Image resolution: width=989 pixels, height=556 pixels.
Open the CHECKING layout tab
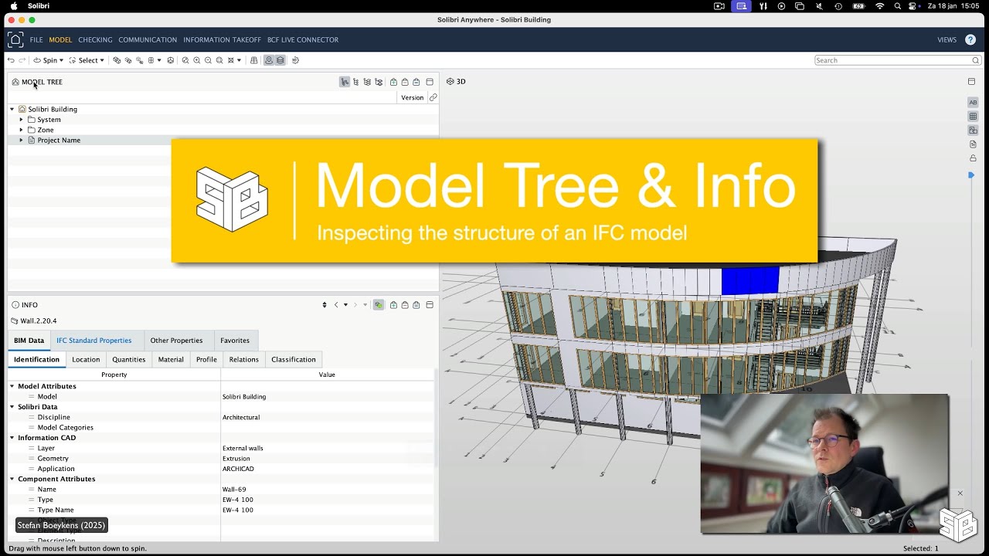click(95, 39)
